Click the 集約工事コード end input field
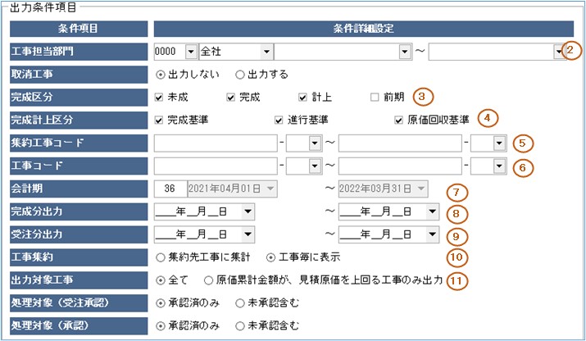The height and width of the screenshot is (341, 586). point(397,143)
